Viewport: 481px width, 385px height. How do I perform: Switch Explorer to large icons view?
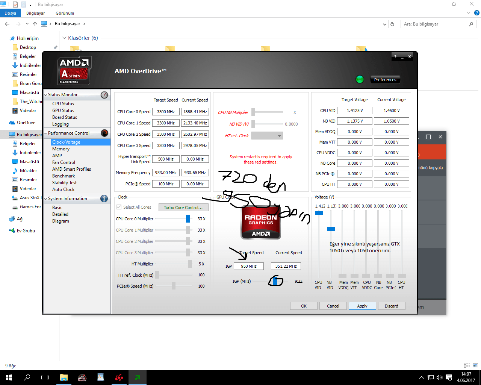(475, 365)
